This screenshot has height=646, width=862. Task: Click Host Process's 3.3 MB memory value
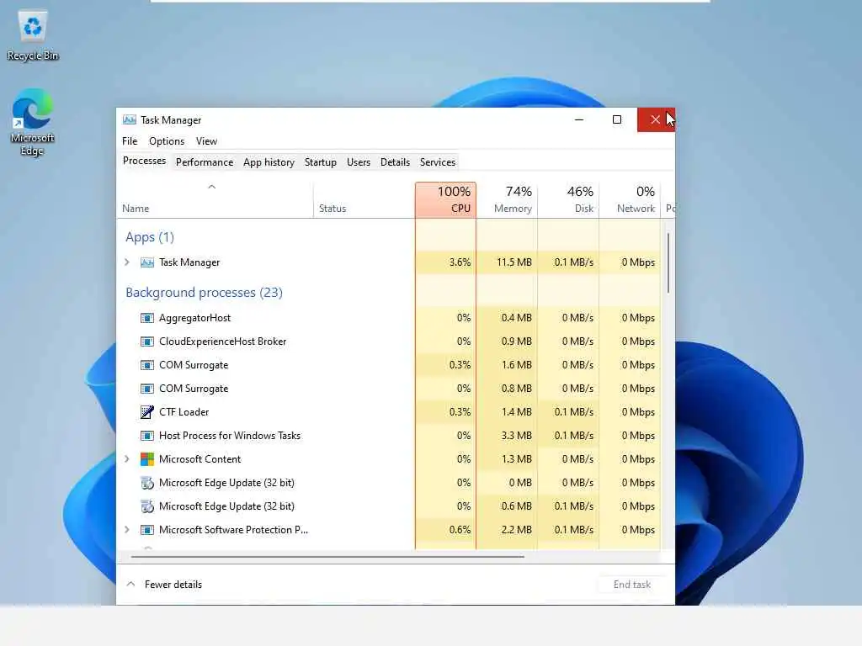pyautogui.click(x=517, y=436)
